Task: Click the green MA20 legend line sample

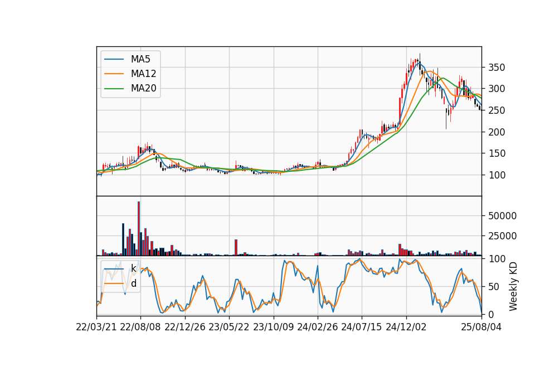Action: (114, 89)
